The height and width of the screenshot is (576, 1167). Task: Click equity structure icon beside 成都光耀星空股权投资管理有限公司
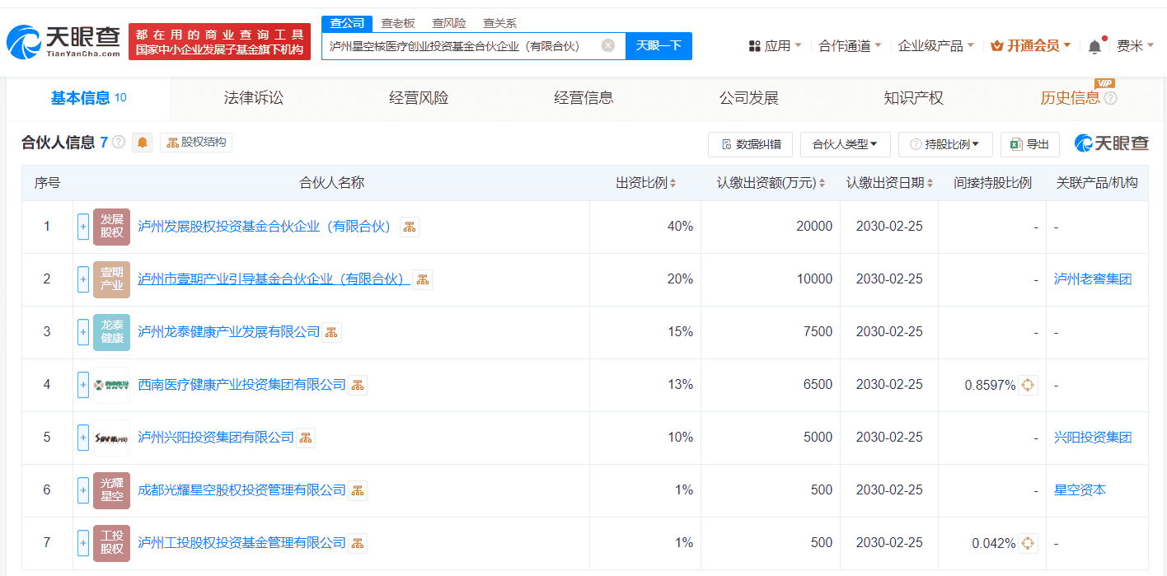pos(358,490)
